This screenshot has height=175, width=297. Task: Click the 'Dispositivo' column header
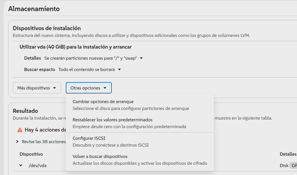pyautogui.click(x=31, y=154)
